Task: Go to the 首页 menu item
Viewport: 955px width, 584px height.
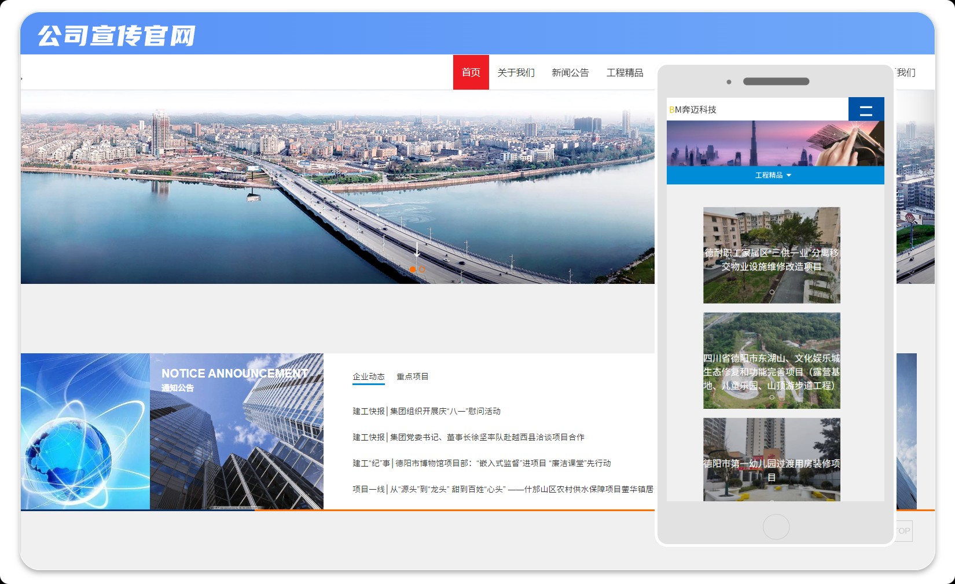Action: point(471,72)
